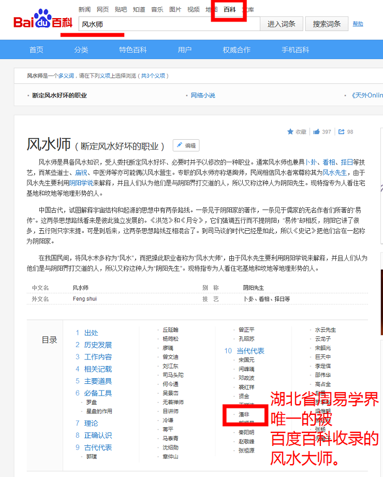
Task: Click the 孔昭苏 contents entry
Action: coord(246,339)
